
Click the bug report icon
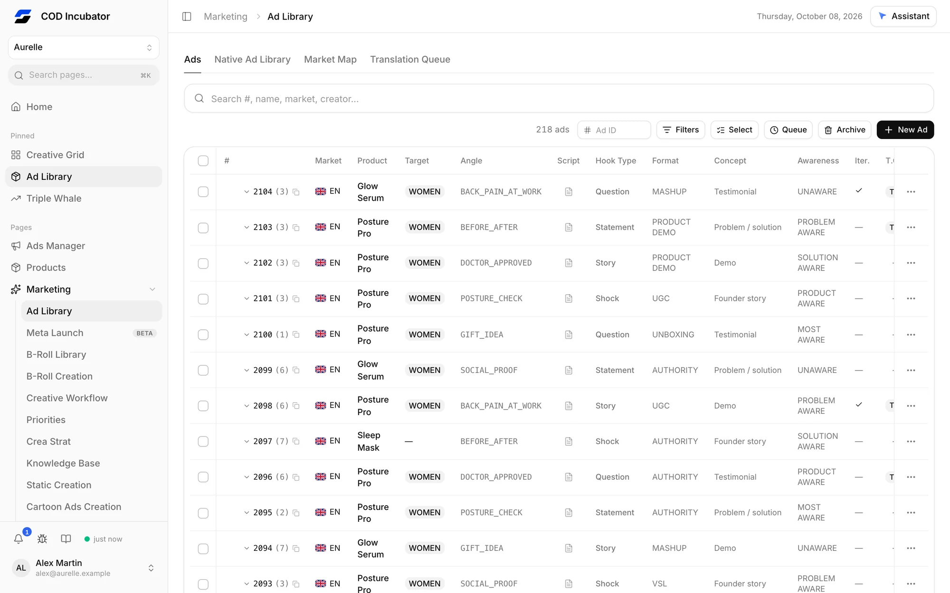42,539
